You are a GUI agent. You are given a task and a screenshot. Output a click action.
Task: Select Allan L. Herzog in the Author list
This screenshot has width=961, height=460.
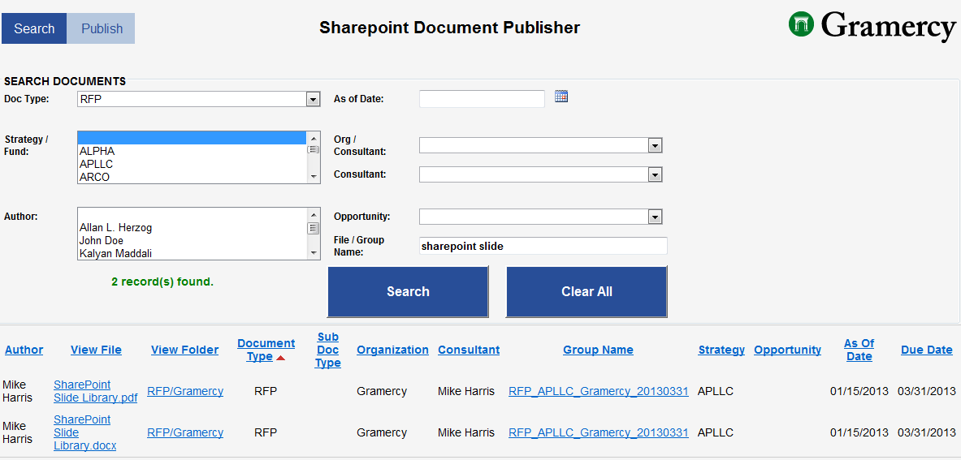coord(192,227)
